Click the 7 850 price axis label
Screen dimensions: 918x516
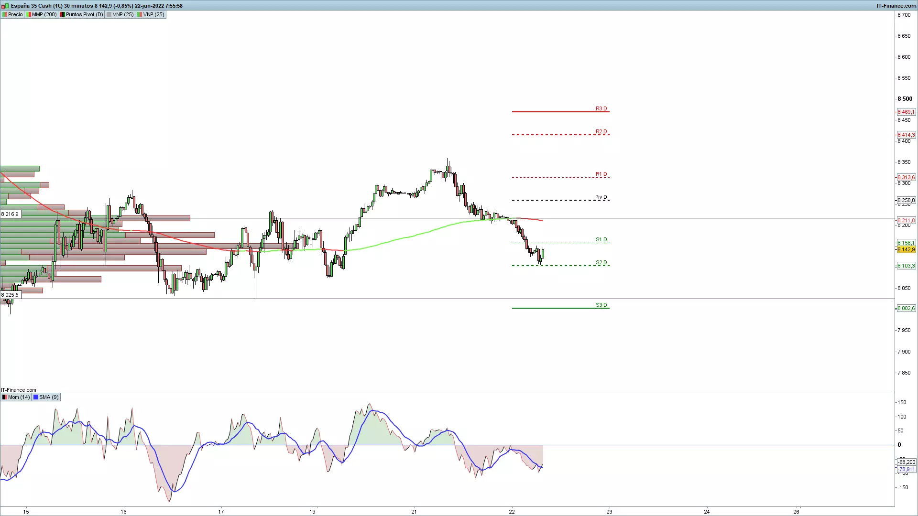point(904,373)
